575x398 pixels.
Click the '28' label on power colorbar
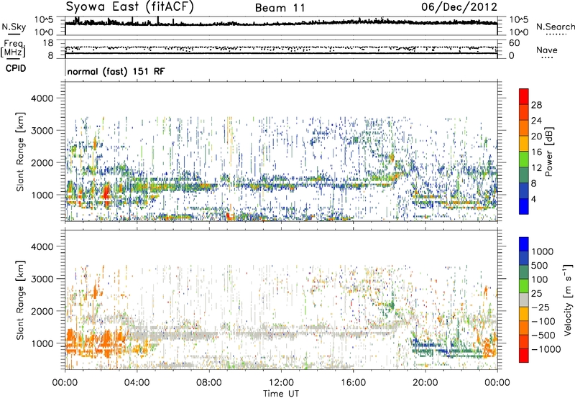536,105
